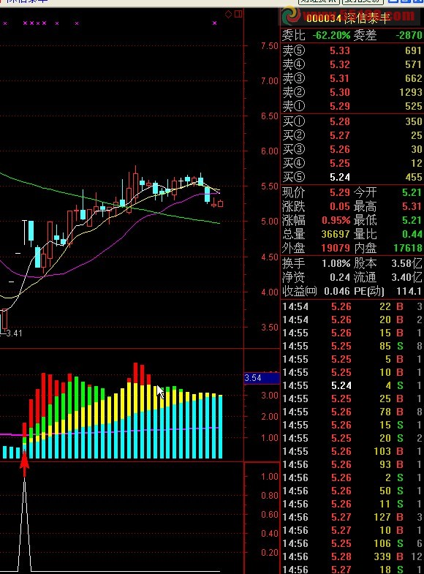Select the 卖① ask row at 5.29
This screenshot has width=424, height=574.
(x=352, y=106)
